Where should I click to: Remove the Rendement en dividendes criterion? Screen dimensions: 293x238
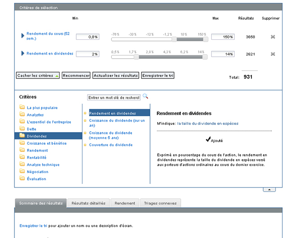(273, 54)
